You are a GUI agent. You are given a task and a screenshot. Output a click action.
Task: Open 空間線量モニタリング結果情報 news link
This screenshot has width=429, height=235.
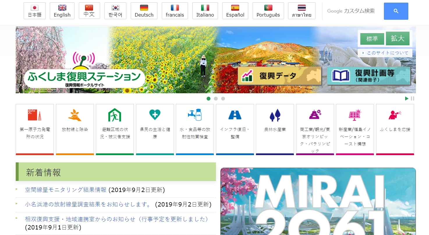tap(66, 190)
